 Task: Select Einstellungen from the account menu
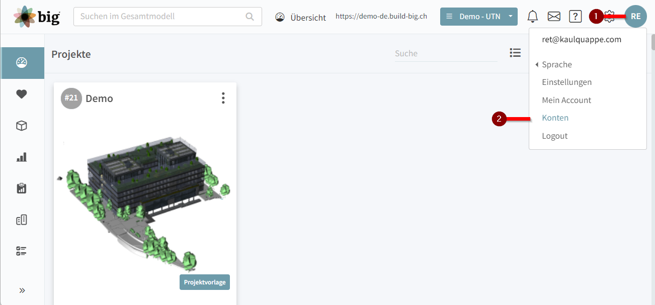click(566, 82)
